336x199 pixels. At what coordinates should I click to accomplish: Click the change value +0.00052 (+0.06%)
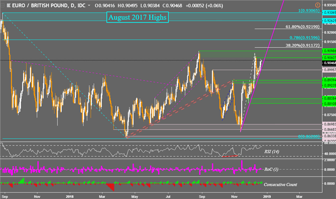click(x=204, y=5)
